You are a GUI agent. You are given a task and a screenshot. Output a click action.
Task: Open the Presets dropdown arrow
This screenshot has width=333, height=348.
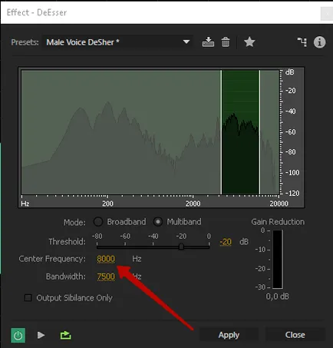pos(186,41)
